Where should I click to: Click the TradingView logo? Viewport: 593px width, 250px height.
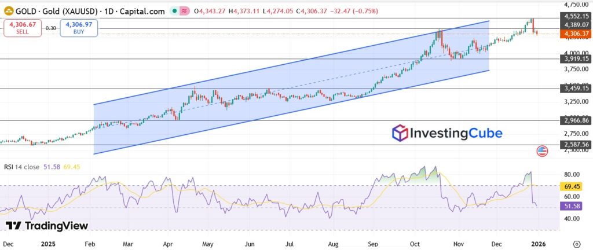pyautogui.click(x=47, y=226)
